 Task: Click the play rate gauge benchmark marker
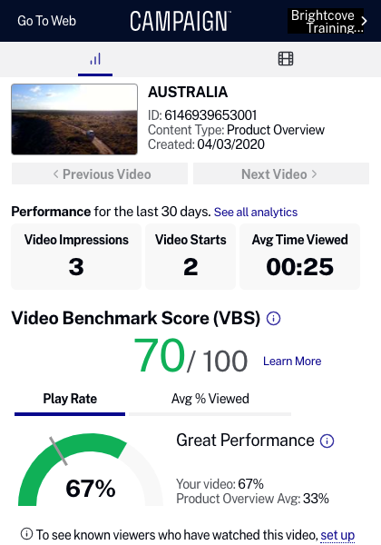coord(58,451)
